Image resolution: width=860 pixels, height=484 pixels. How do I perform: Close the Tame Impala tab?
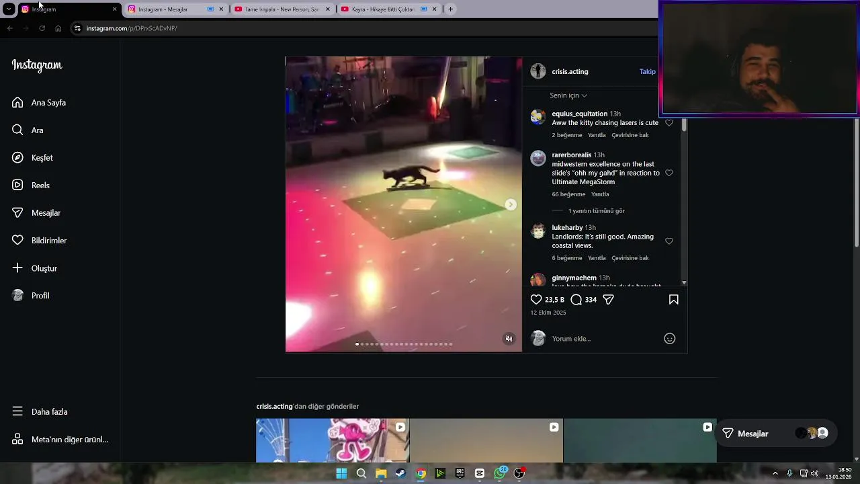(x=328, y=9)
